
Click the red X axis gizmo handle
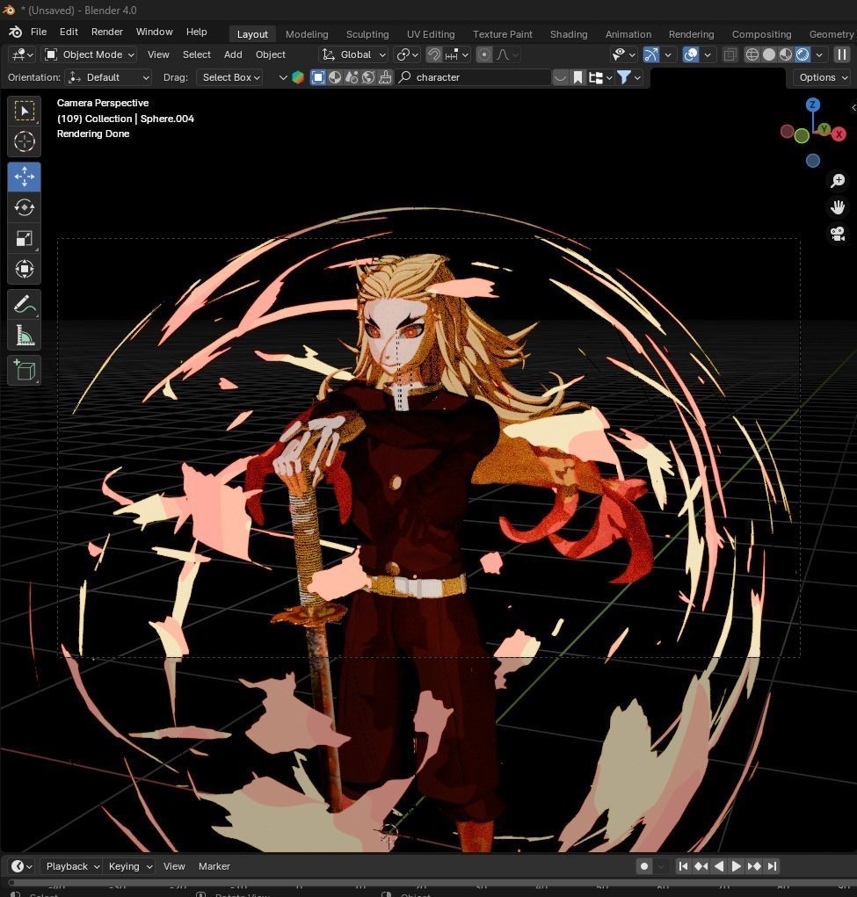839,134
